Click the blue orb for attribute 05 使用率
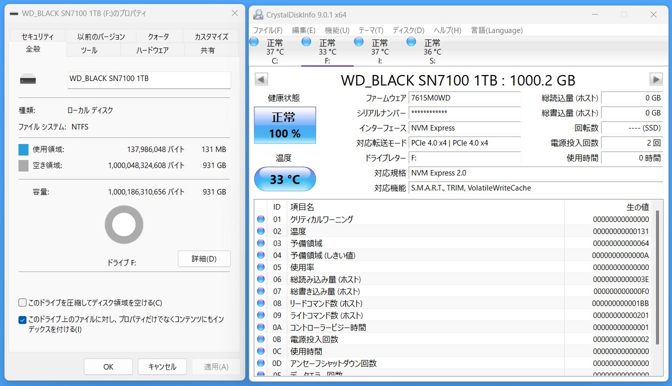 pos(261,267)
